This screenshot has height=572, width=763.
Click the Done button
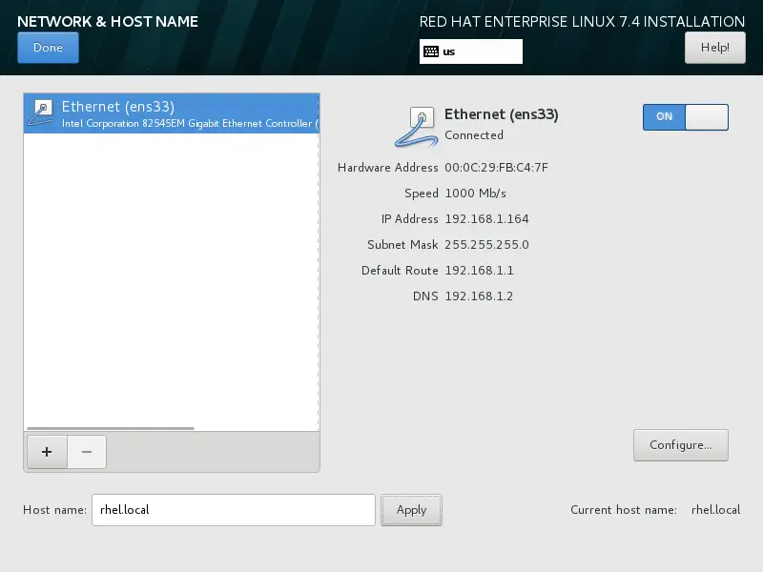48,48
